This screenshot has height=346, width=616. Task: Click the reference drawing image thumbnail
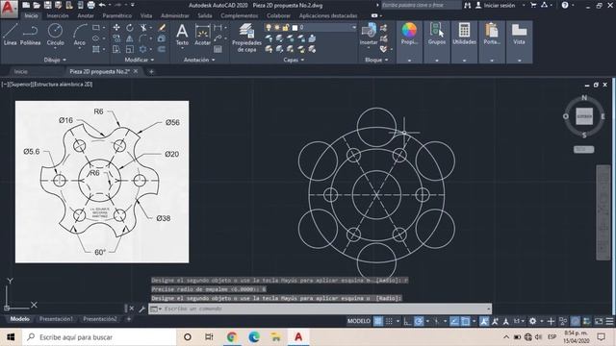[x=102, y=182]
